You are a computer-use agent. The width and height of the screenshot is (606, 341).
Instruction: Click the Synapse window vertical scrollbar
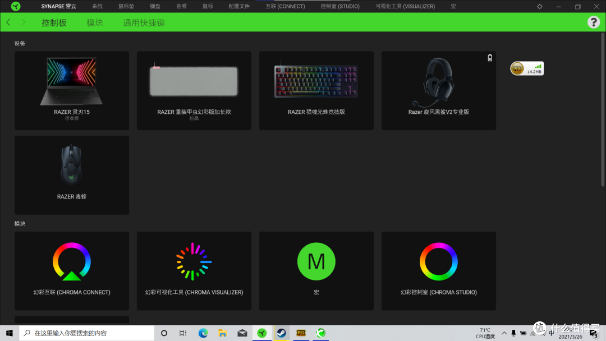(x=603, y=110)
